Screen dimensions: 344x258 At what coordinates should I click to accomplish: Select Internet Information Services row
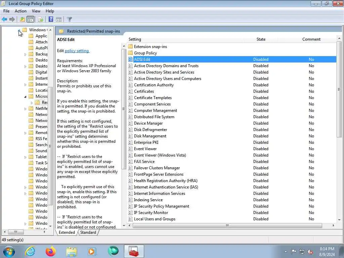232,193
